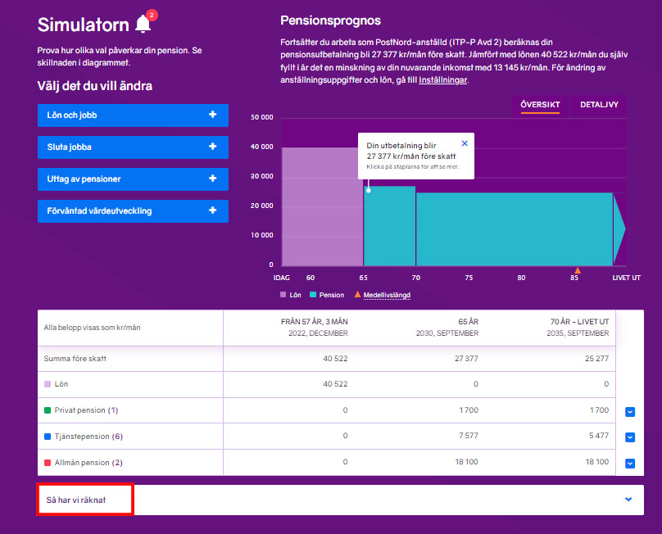Viewport: 662px width, 534px height.
Task: Open the Inställningar link
Action: [x=442, y=79]
